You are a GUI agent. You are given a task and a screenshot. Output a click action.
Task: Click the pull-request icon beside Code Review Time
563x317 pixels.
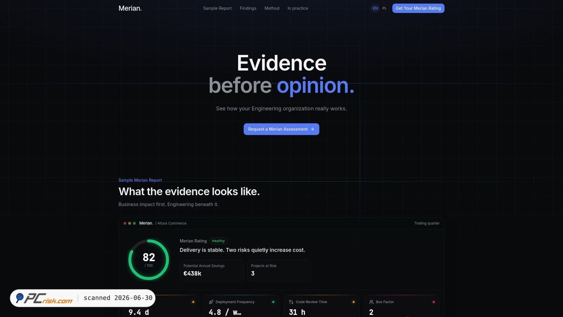tap(291, 302)
